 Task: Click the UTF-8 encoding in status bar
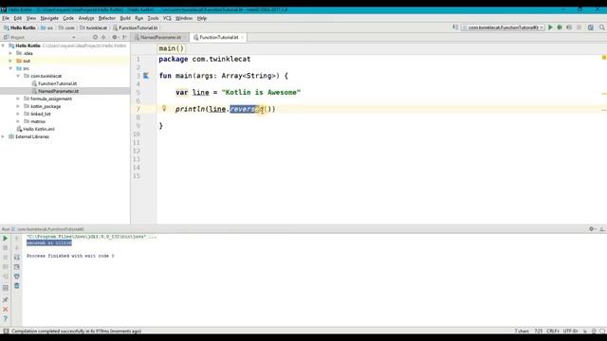click(570, 331)
